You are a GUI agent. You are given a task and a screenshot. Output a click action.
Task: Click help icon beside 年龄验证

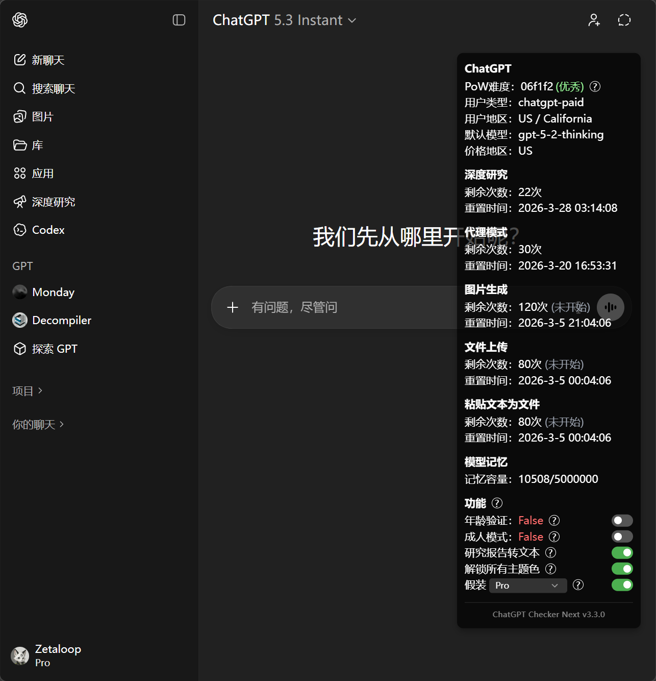(x=554, y=520)
